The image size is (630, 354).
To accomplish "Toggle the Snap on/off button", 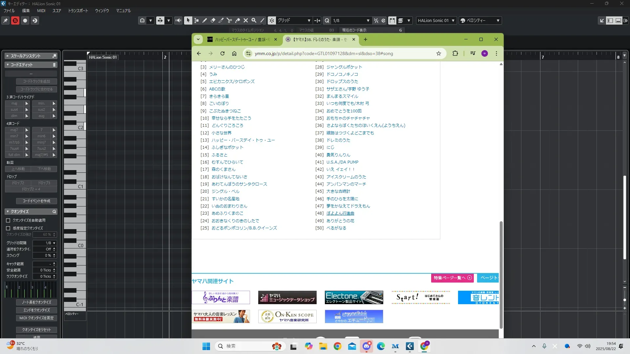I will pyautogui.click(x=272, y=20).
